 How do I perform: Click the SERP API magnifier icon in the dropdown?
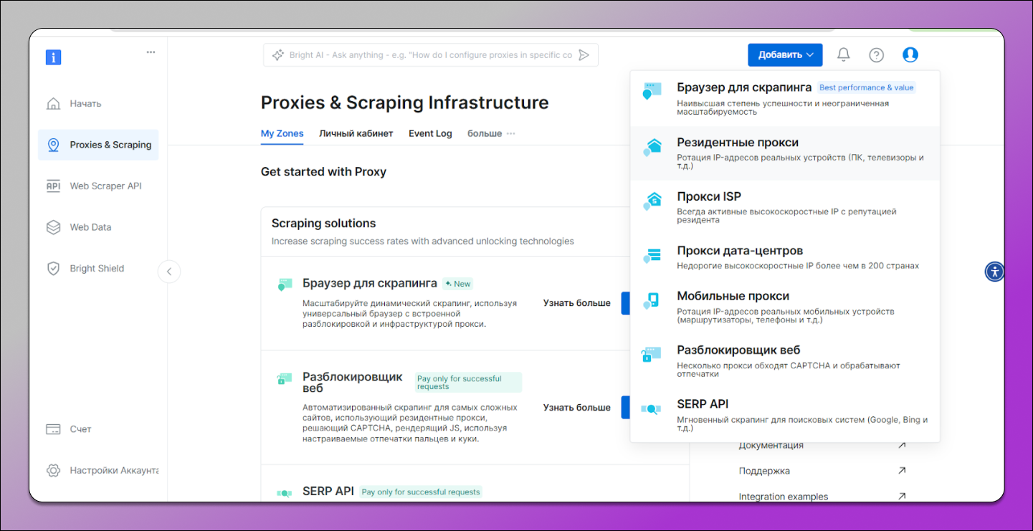[x=650, y=410]
